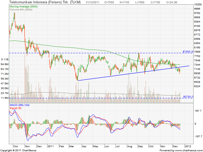
Task: Click the Feb marker on time axis
Action: 62,146
